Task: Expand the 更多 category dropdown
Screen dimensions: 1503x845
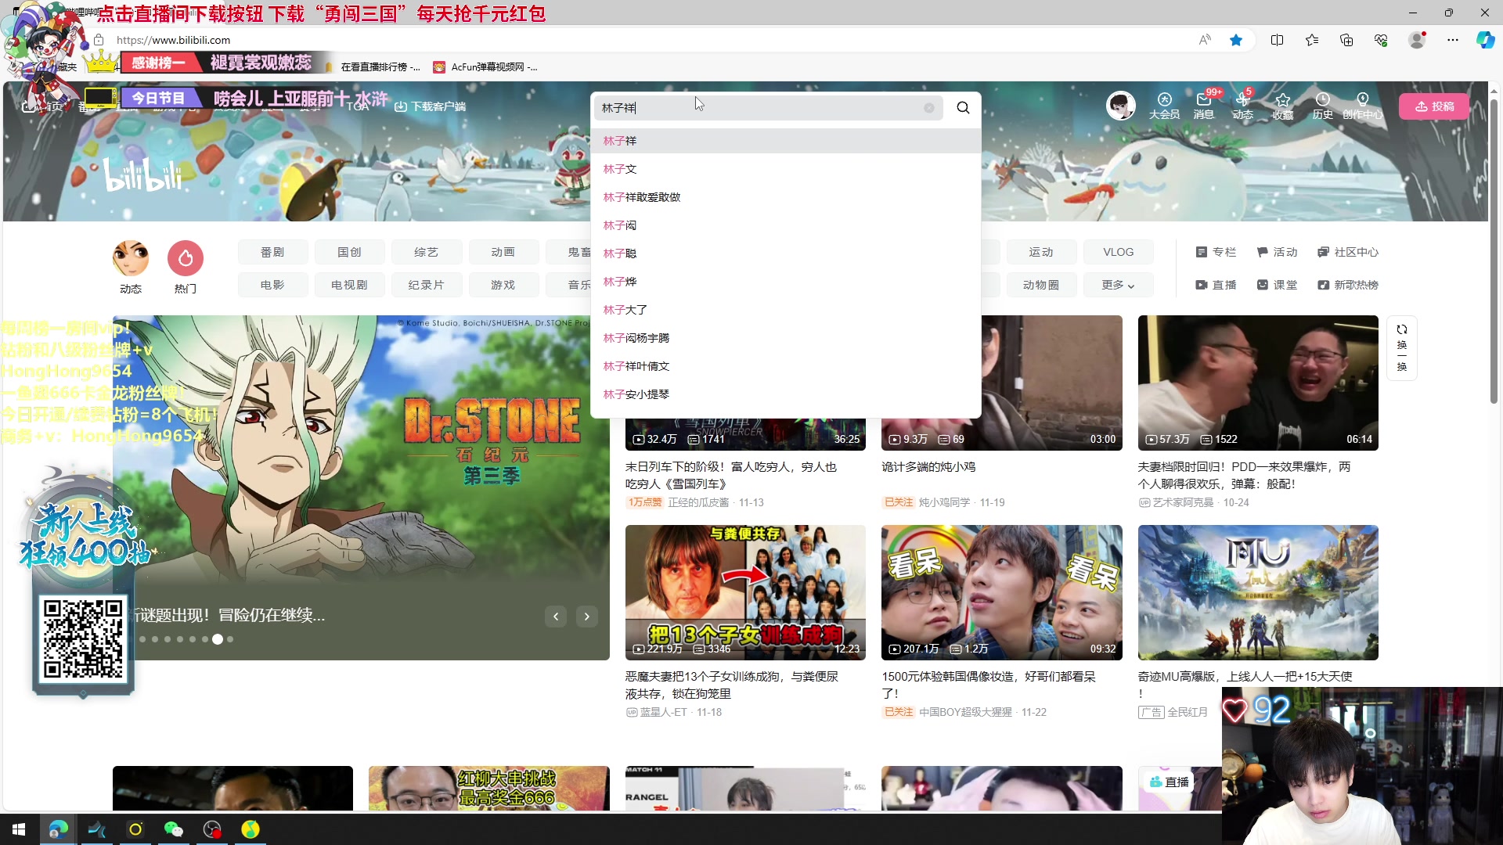Action: point(1118,285)
